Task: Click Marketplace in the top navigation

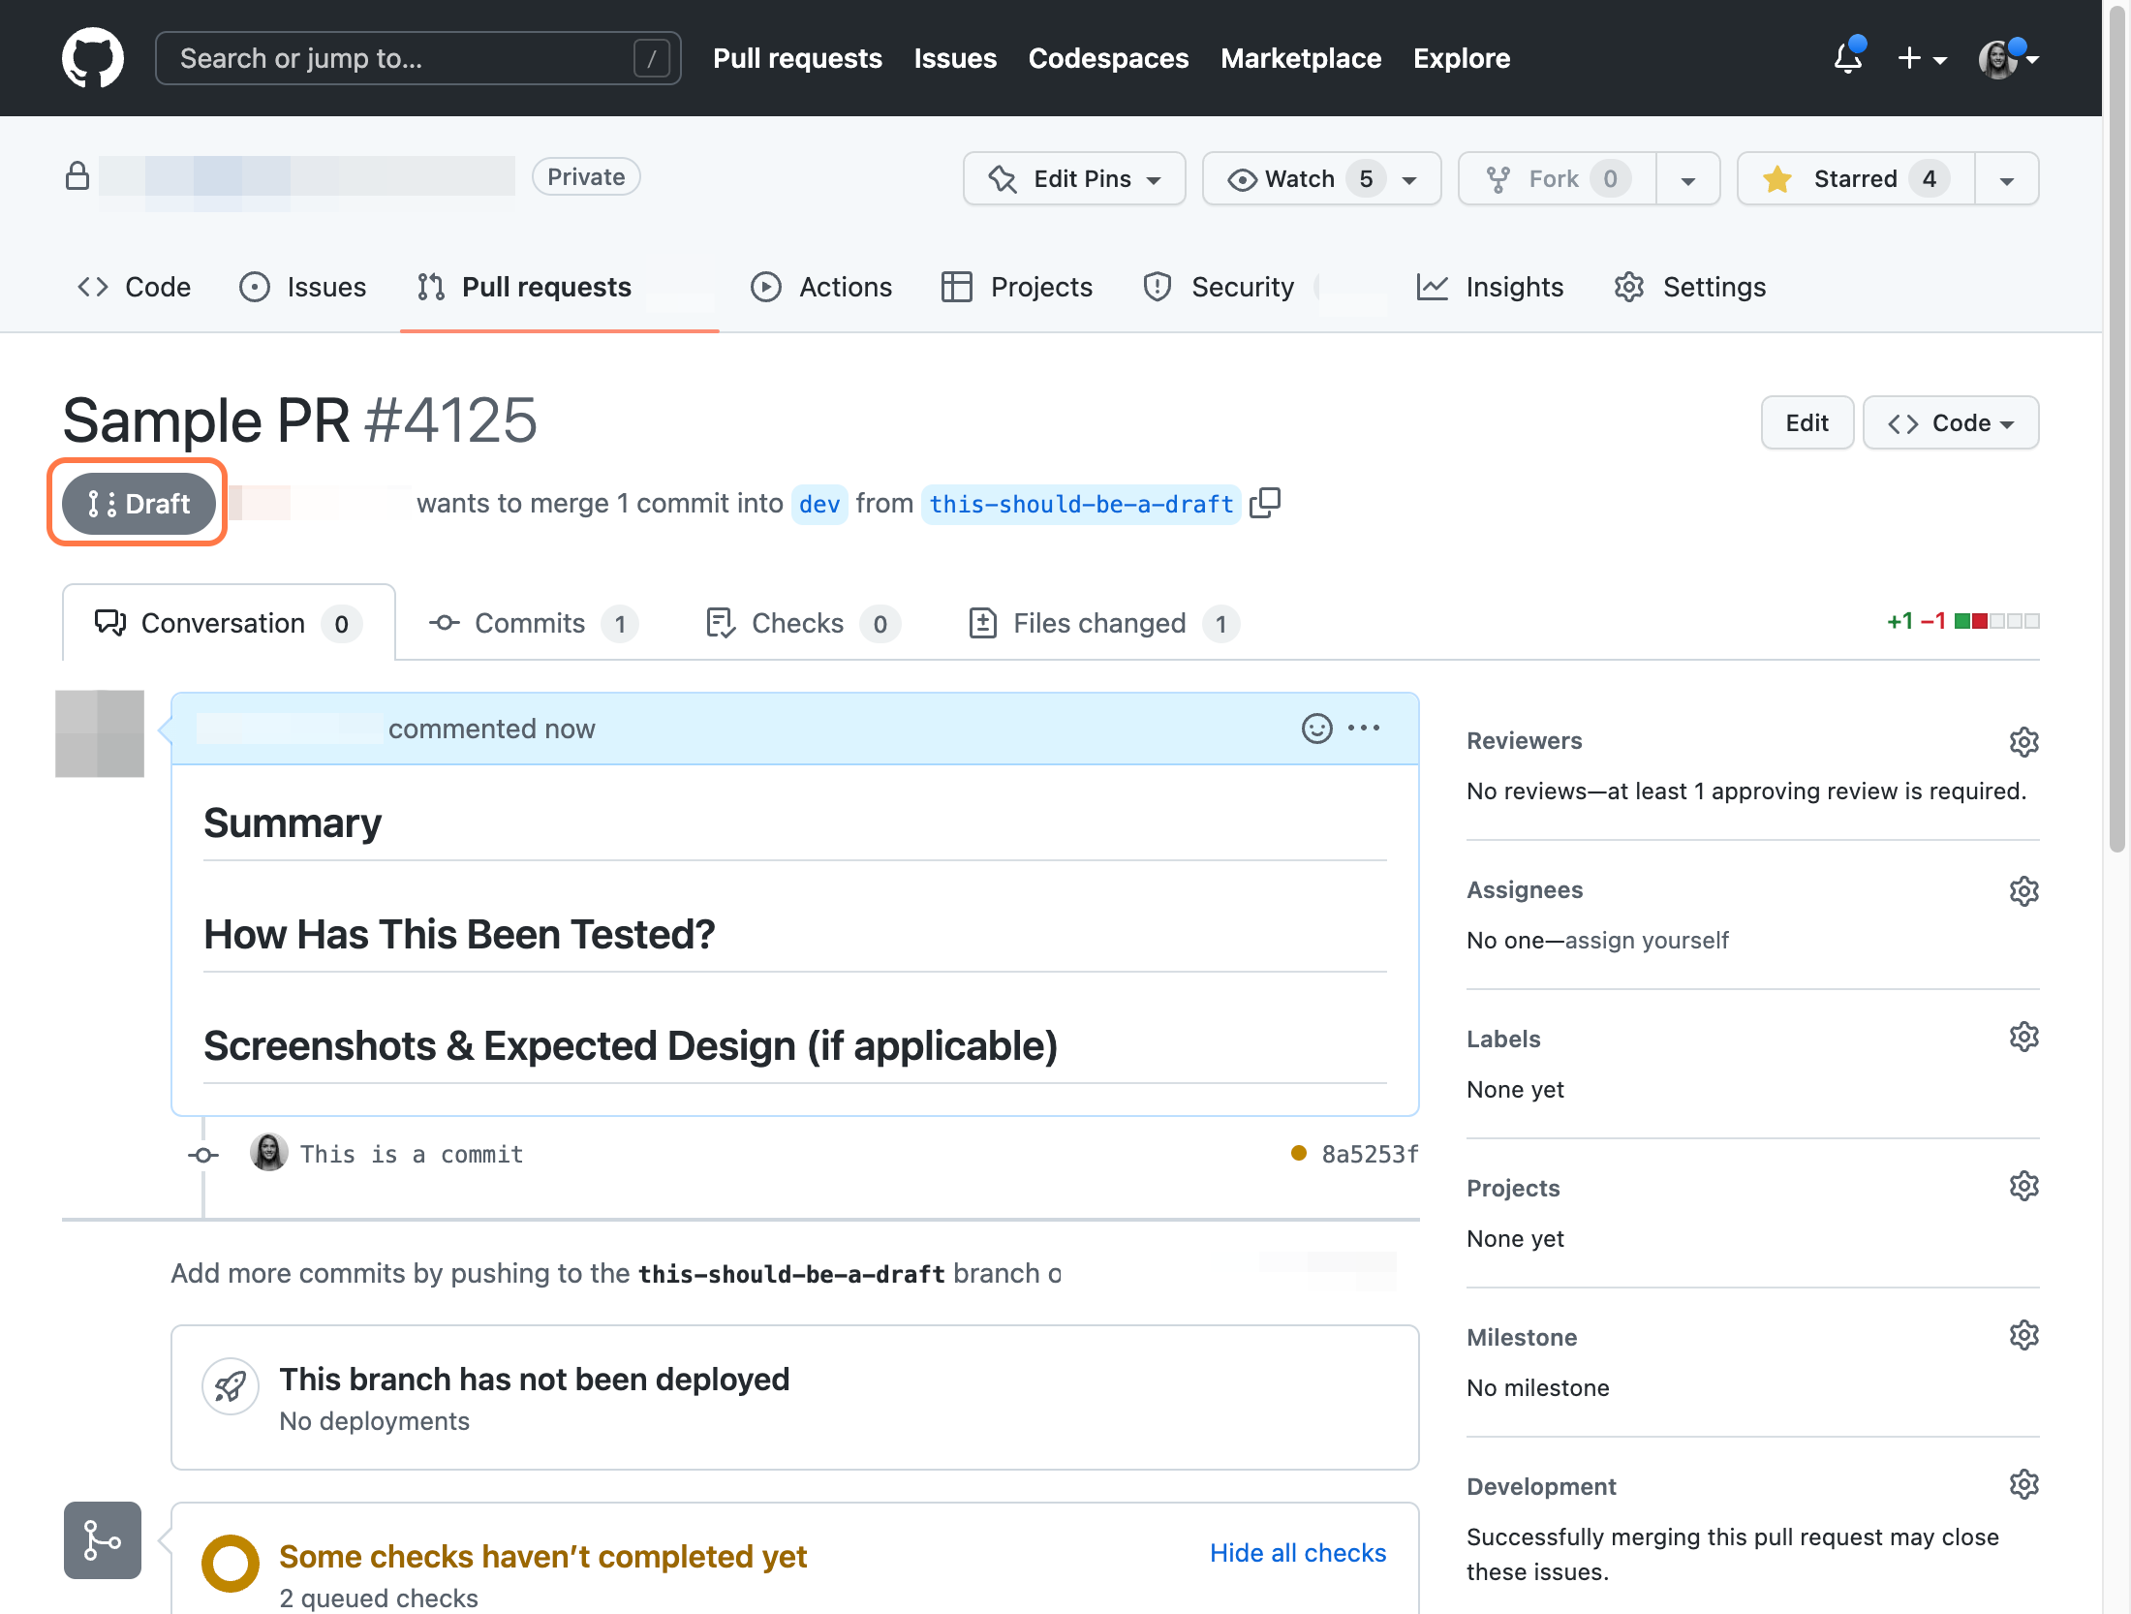Action: pyautogui.click(x=1301, y=58)
